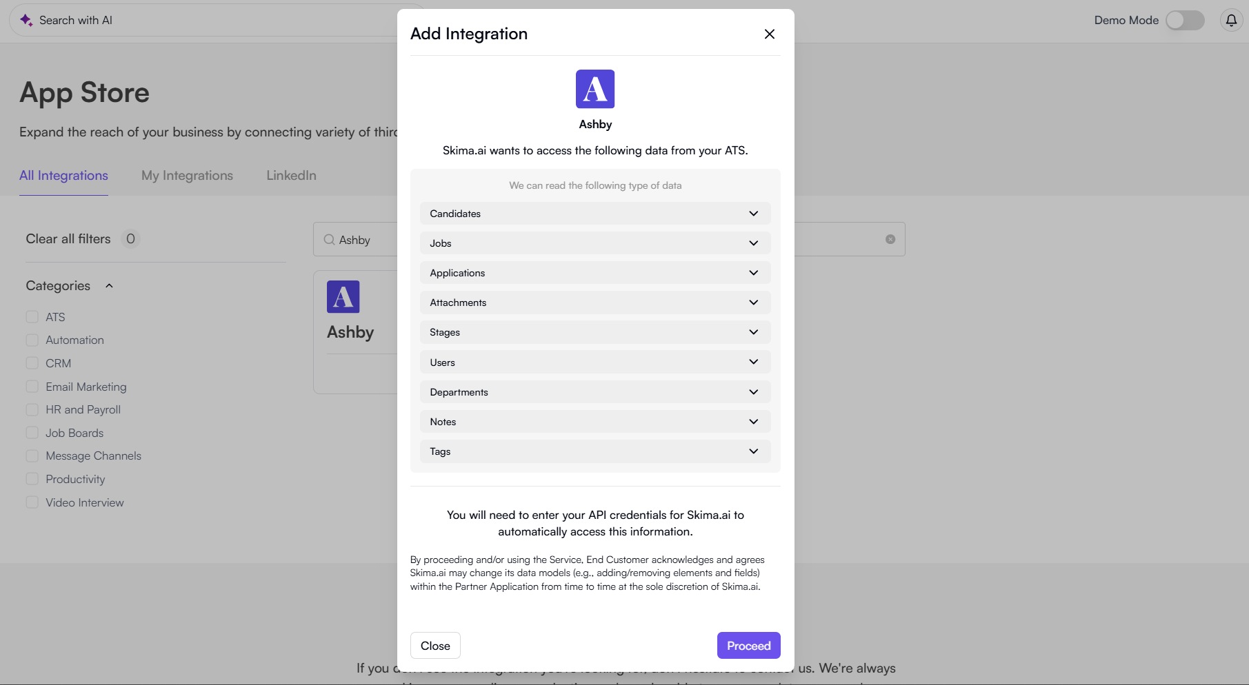Click the AI sparkle search icon
This screenshot has width=1249, height=685.
point(26,20)
